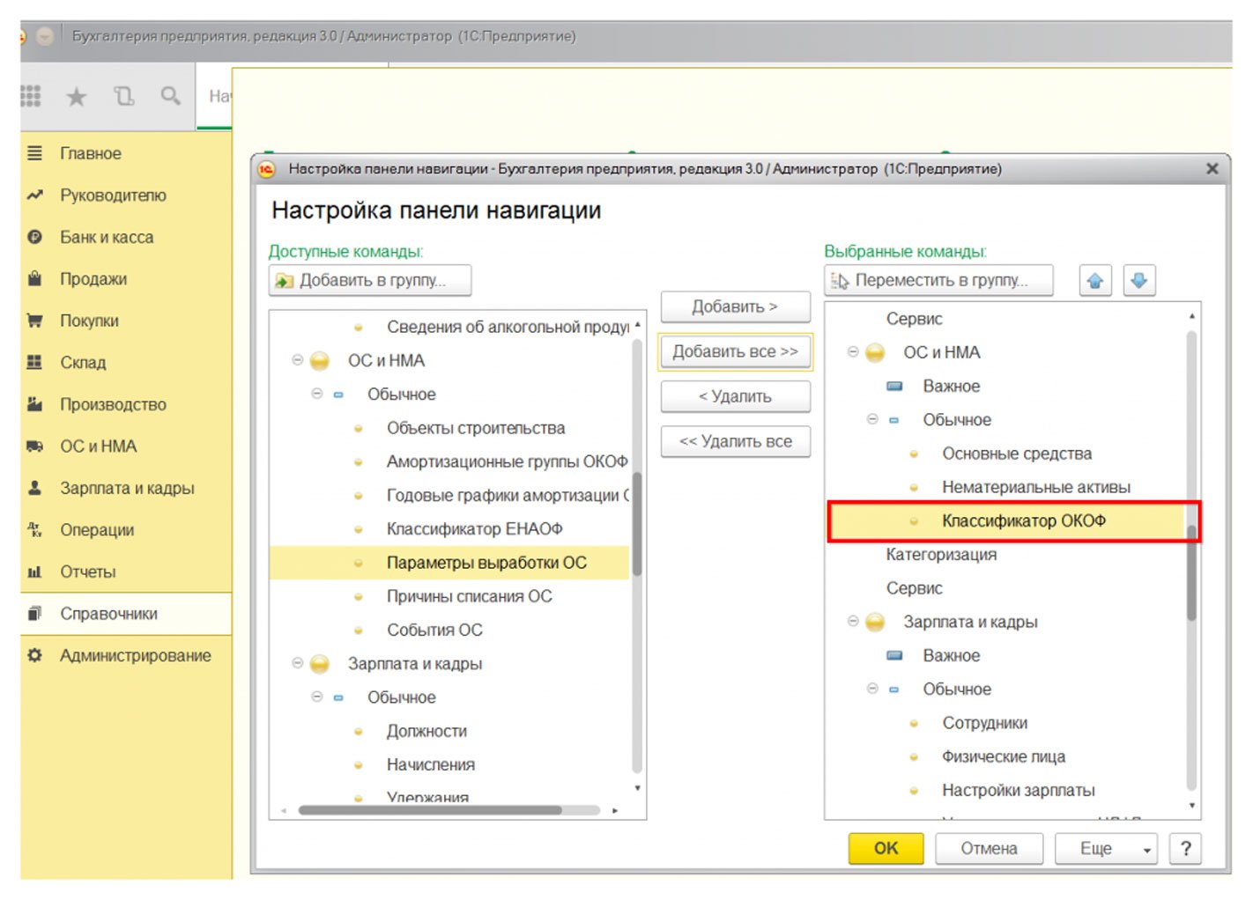Click the < Удалить button

pyautogui.click(x=735, y=396)
